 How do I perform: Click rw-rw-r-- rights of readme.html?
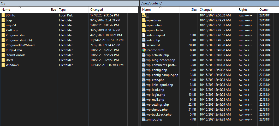click(x=245, y=50)
